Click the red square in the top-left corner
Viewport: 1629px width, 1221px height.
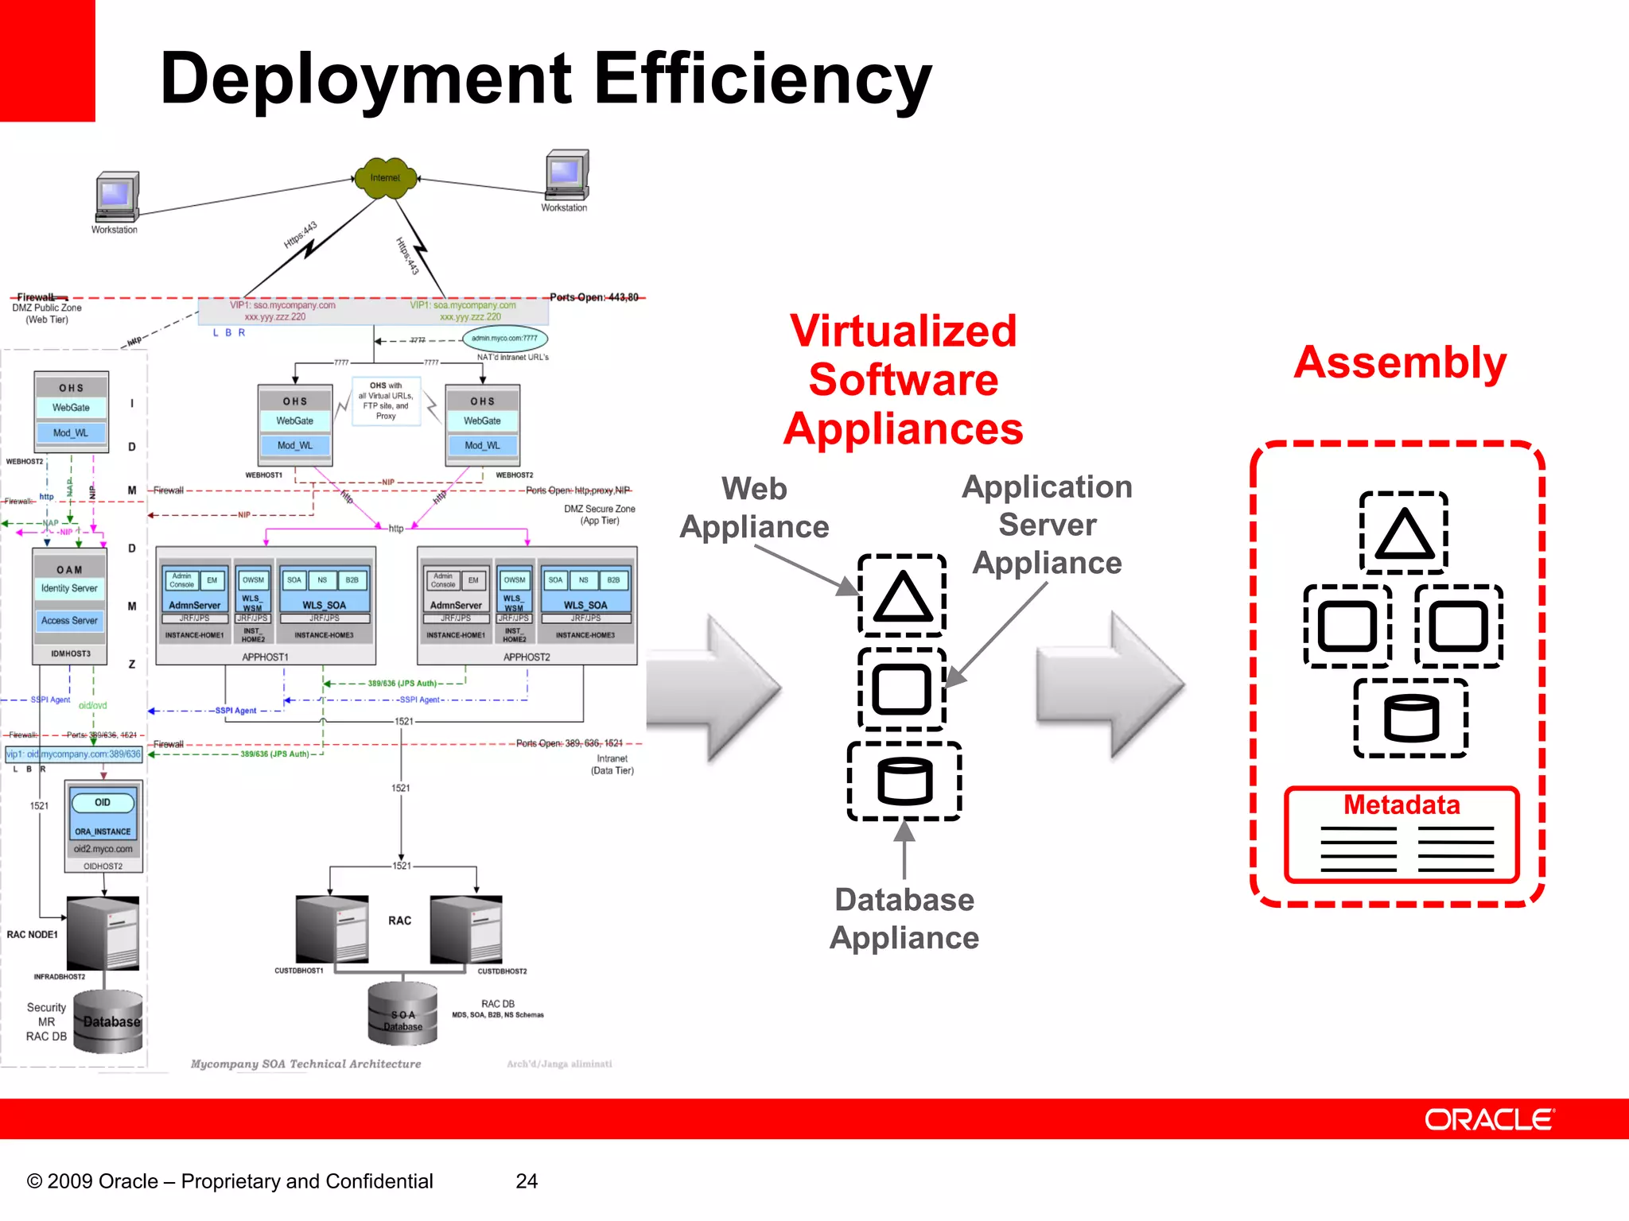click(47, 60)
